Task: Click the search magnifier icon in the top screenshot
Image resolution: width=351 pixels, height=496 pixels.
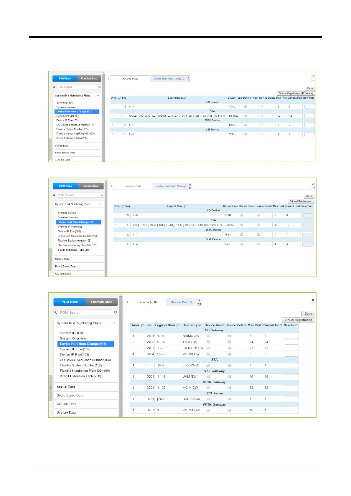Action: tap(54, 87)
